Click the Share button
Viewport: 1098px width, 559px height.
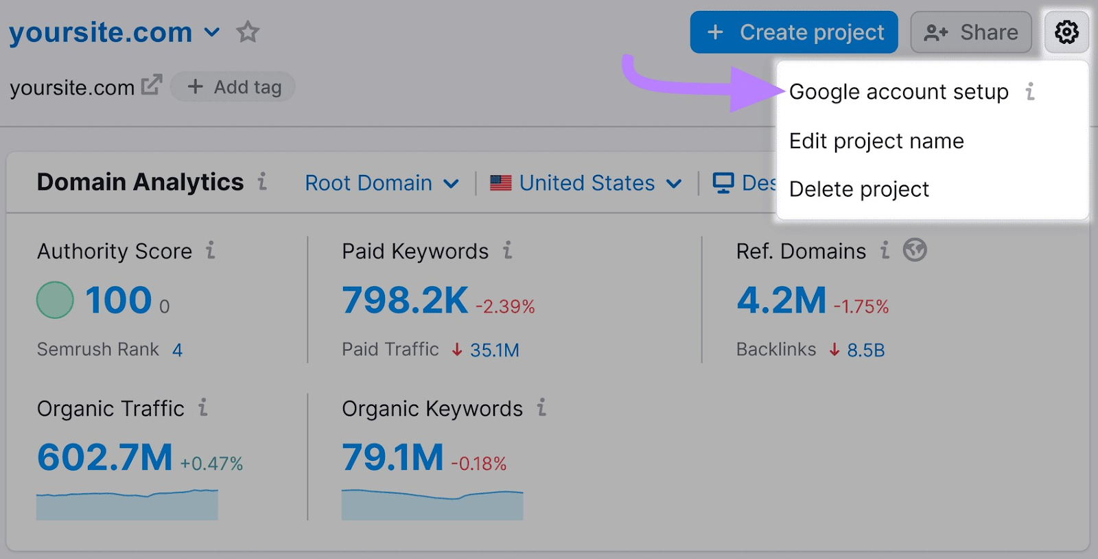point(970,32)
